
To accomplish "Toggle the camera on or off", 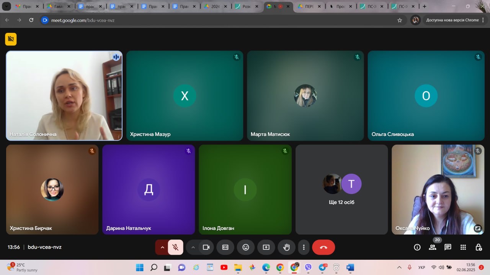I will click(x=206, y=247).
